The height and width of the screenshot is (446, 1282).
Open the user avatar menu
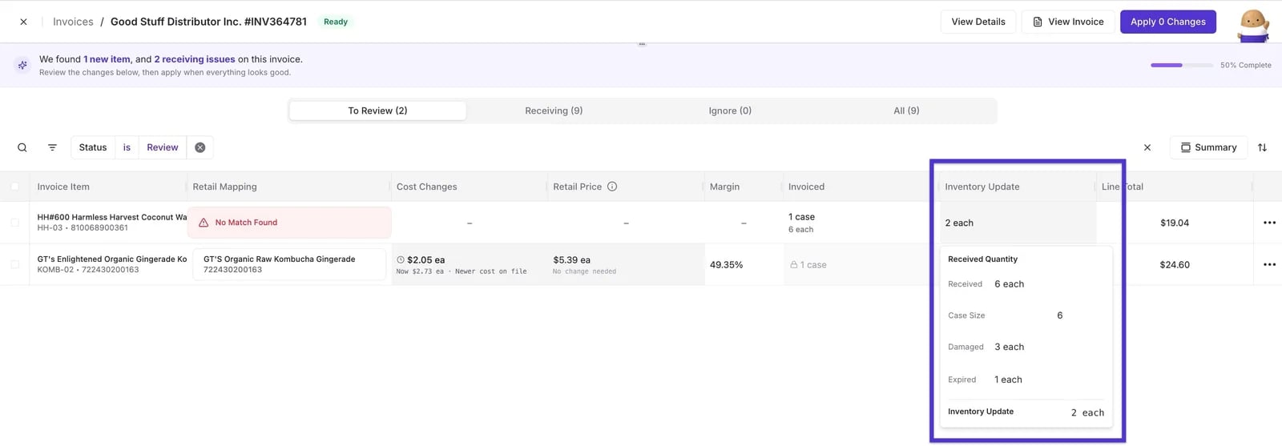tap(1253, 24)
